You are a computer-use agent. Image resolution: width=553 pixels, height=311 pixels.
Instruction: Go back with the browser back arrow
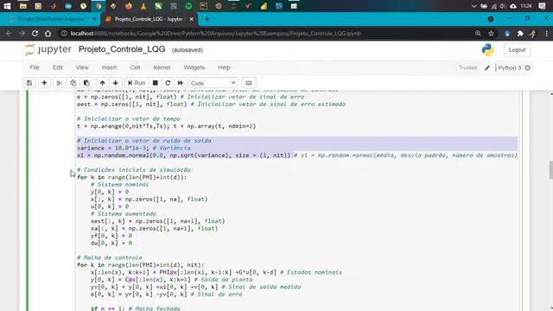(x=9, y=34)
